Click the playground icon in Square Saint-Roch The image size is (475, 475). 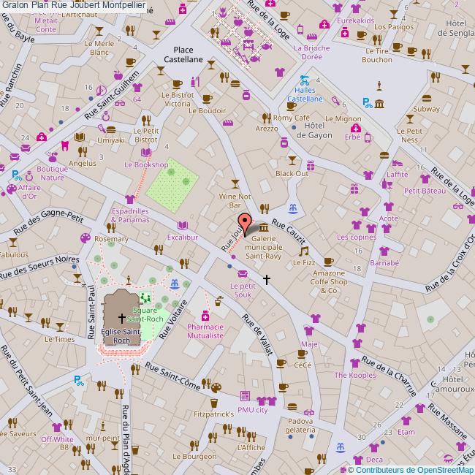coord(145,297)
